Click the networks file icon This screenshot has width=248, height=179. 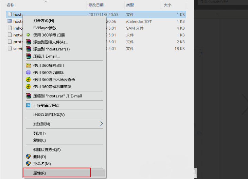point(10,35)
